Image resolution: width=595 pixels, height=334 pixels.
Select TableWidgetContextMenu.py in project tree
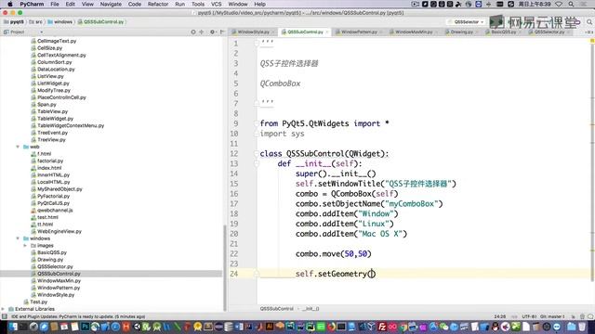click(x=71, y=126)
